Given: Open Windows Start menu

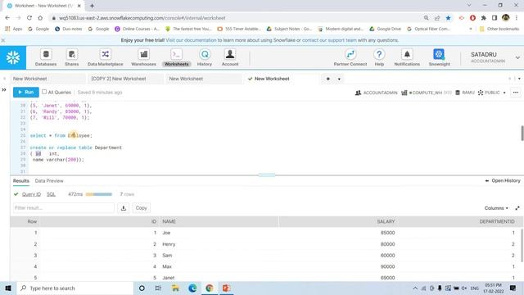Looking at the screenshot, I should pyautogui.click(x=8, y=288).
